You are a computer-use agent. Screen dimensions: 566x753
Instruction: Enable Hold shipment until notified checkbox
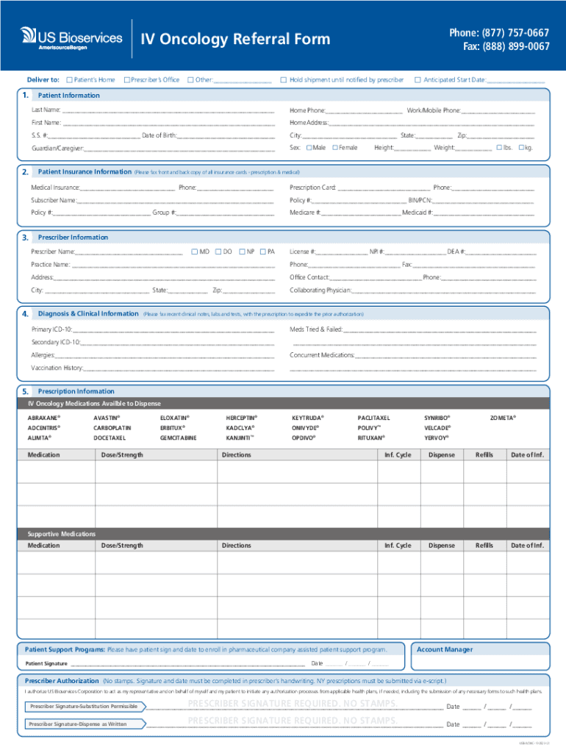tap(284, 79)
